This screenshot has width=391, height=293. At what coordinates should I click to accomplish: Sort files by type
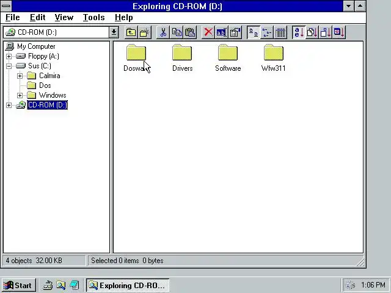pos(312,32)
